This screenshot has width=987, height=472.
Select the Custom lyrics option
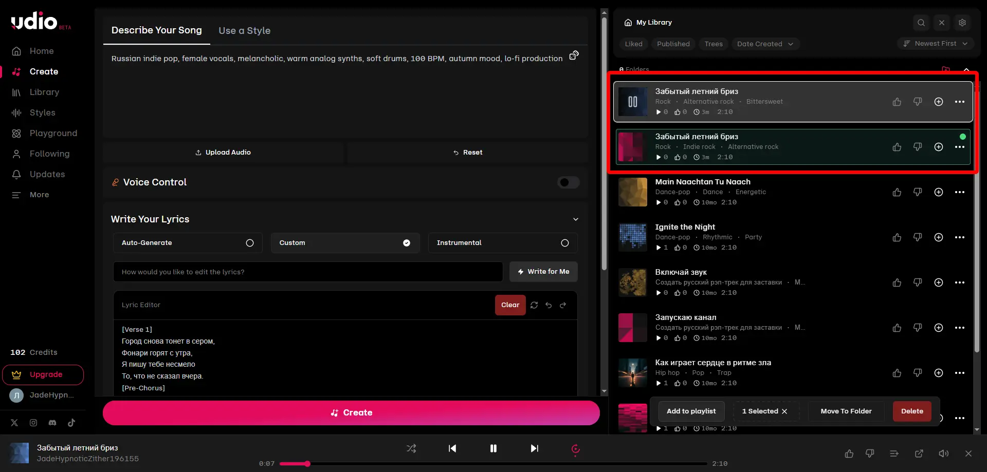pos(345,243)
